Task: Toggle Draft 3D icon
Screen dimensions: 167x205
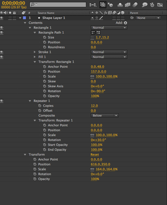Action: pyautogui.click(x=110, y=5)
